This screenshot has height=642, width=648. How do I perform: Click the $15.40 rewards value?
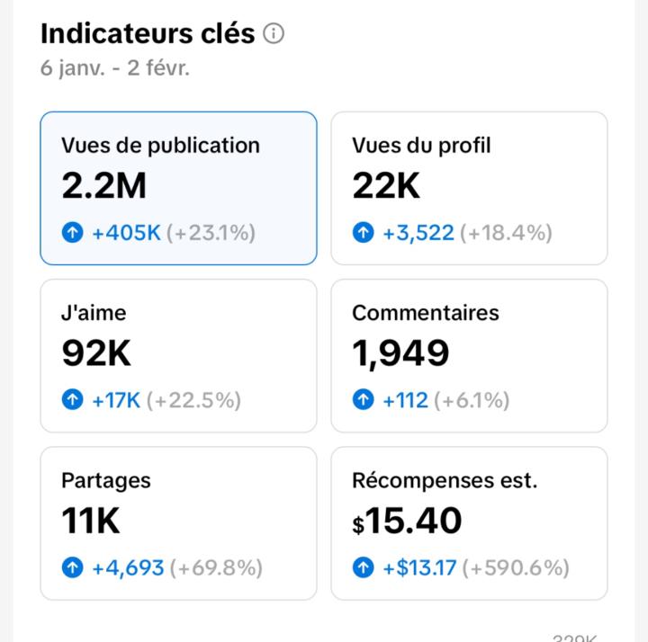pyautogui.click(x=407, y=522)
